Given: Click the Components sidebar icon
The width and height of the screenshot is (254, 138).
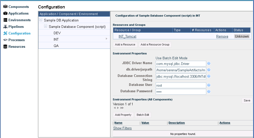Looking at the screenshot, I should (5, 7).
